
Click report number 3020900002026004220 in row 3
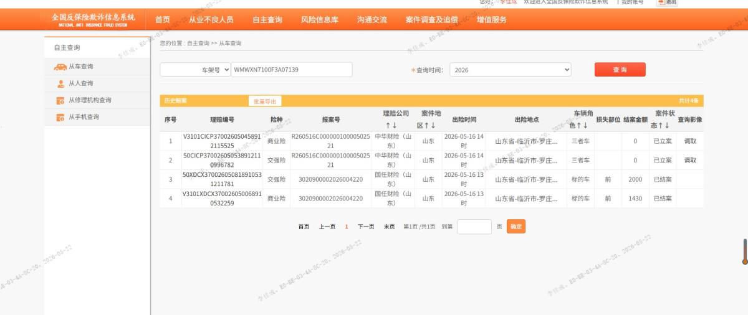click(x=331, y=180)
